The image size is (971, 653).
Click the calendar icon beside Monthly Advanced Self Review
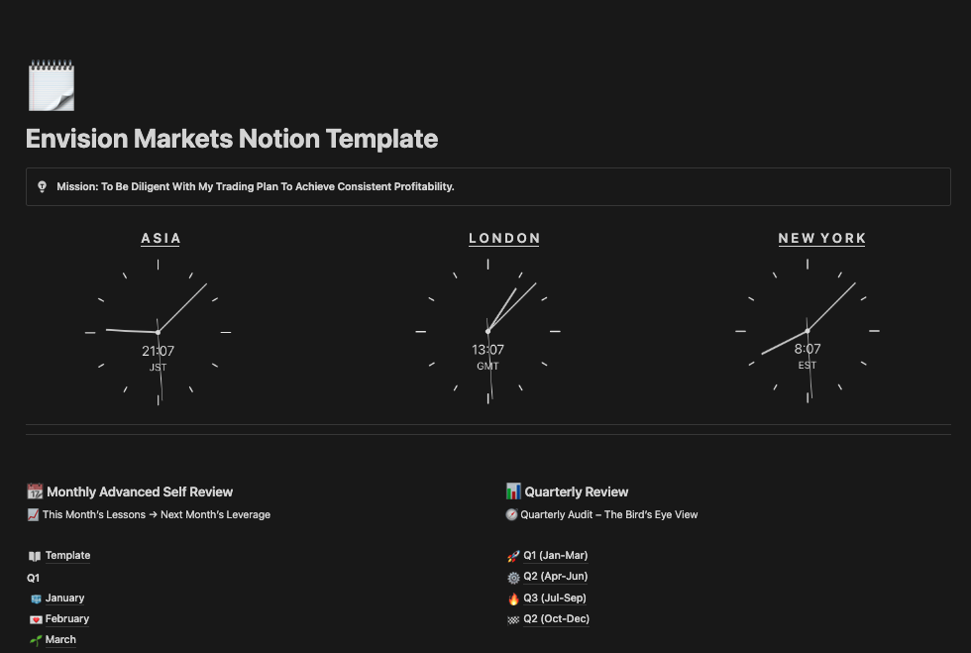pyautogui.click(x=35, y=491)
